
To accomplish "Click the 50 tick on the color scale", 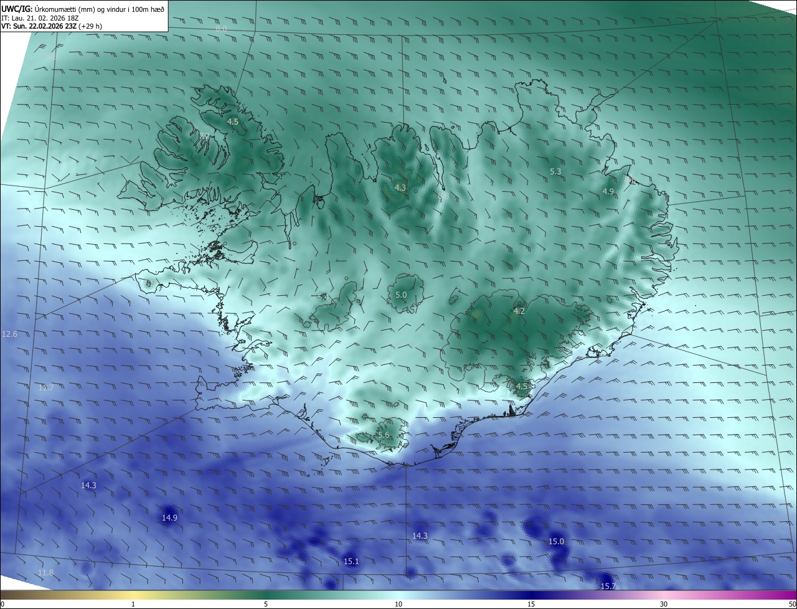I will [792, 604].
